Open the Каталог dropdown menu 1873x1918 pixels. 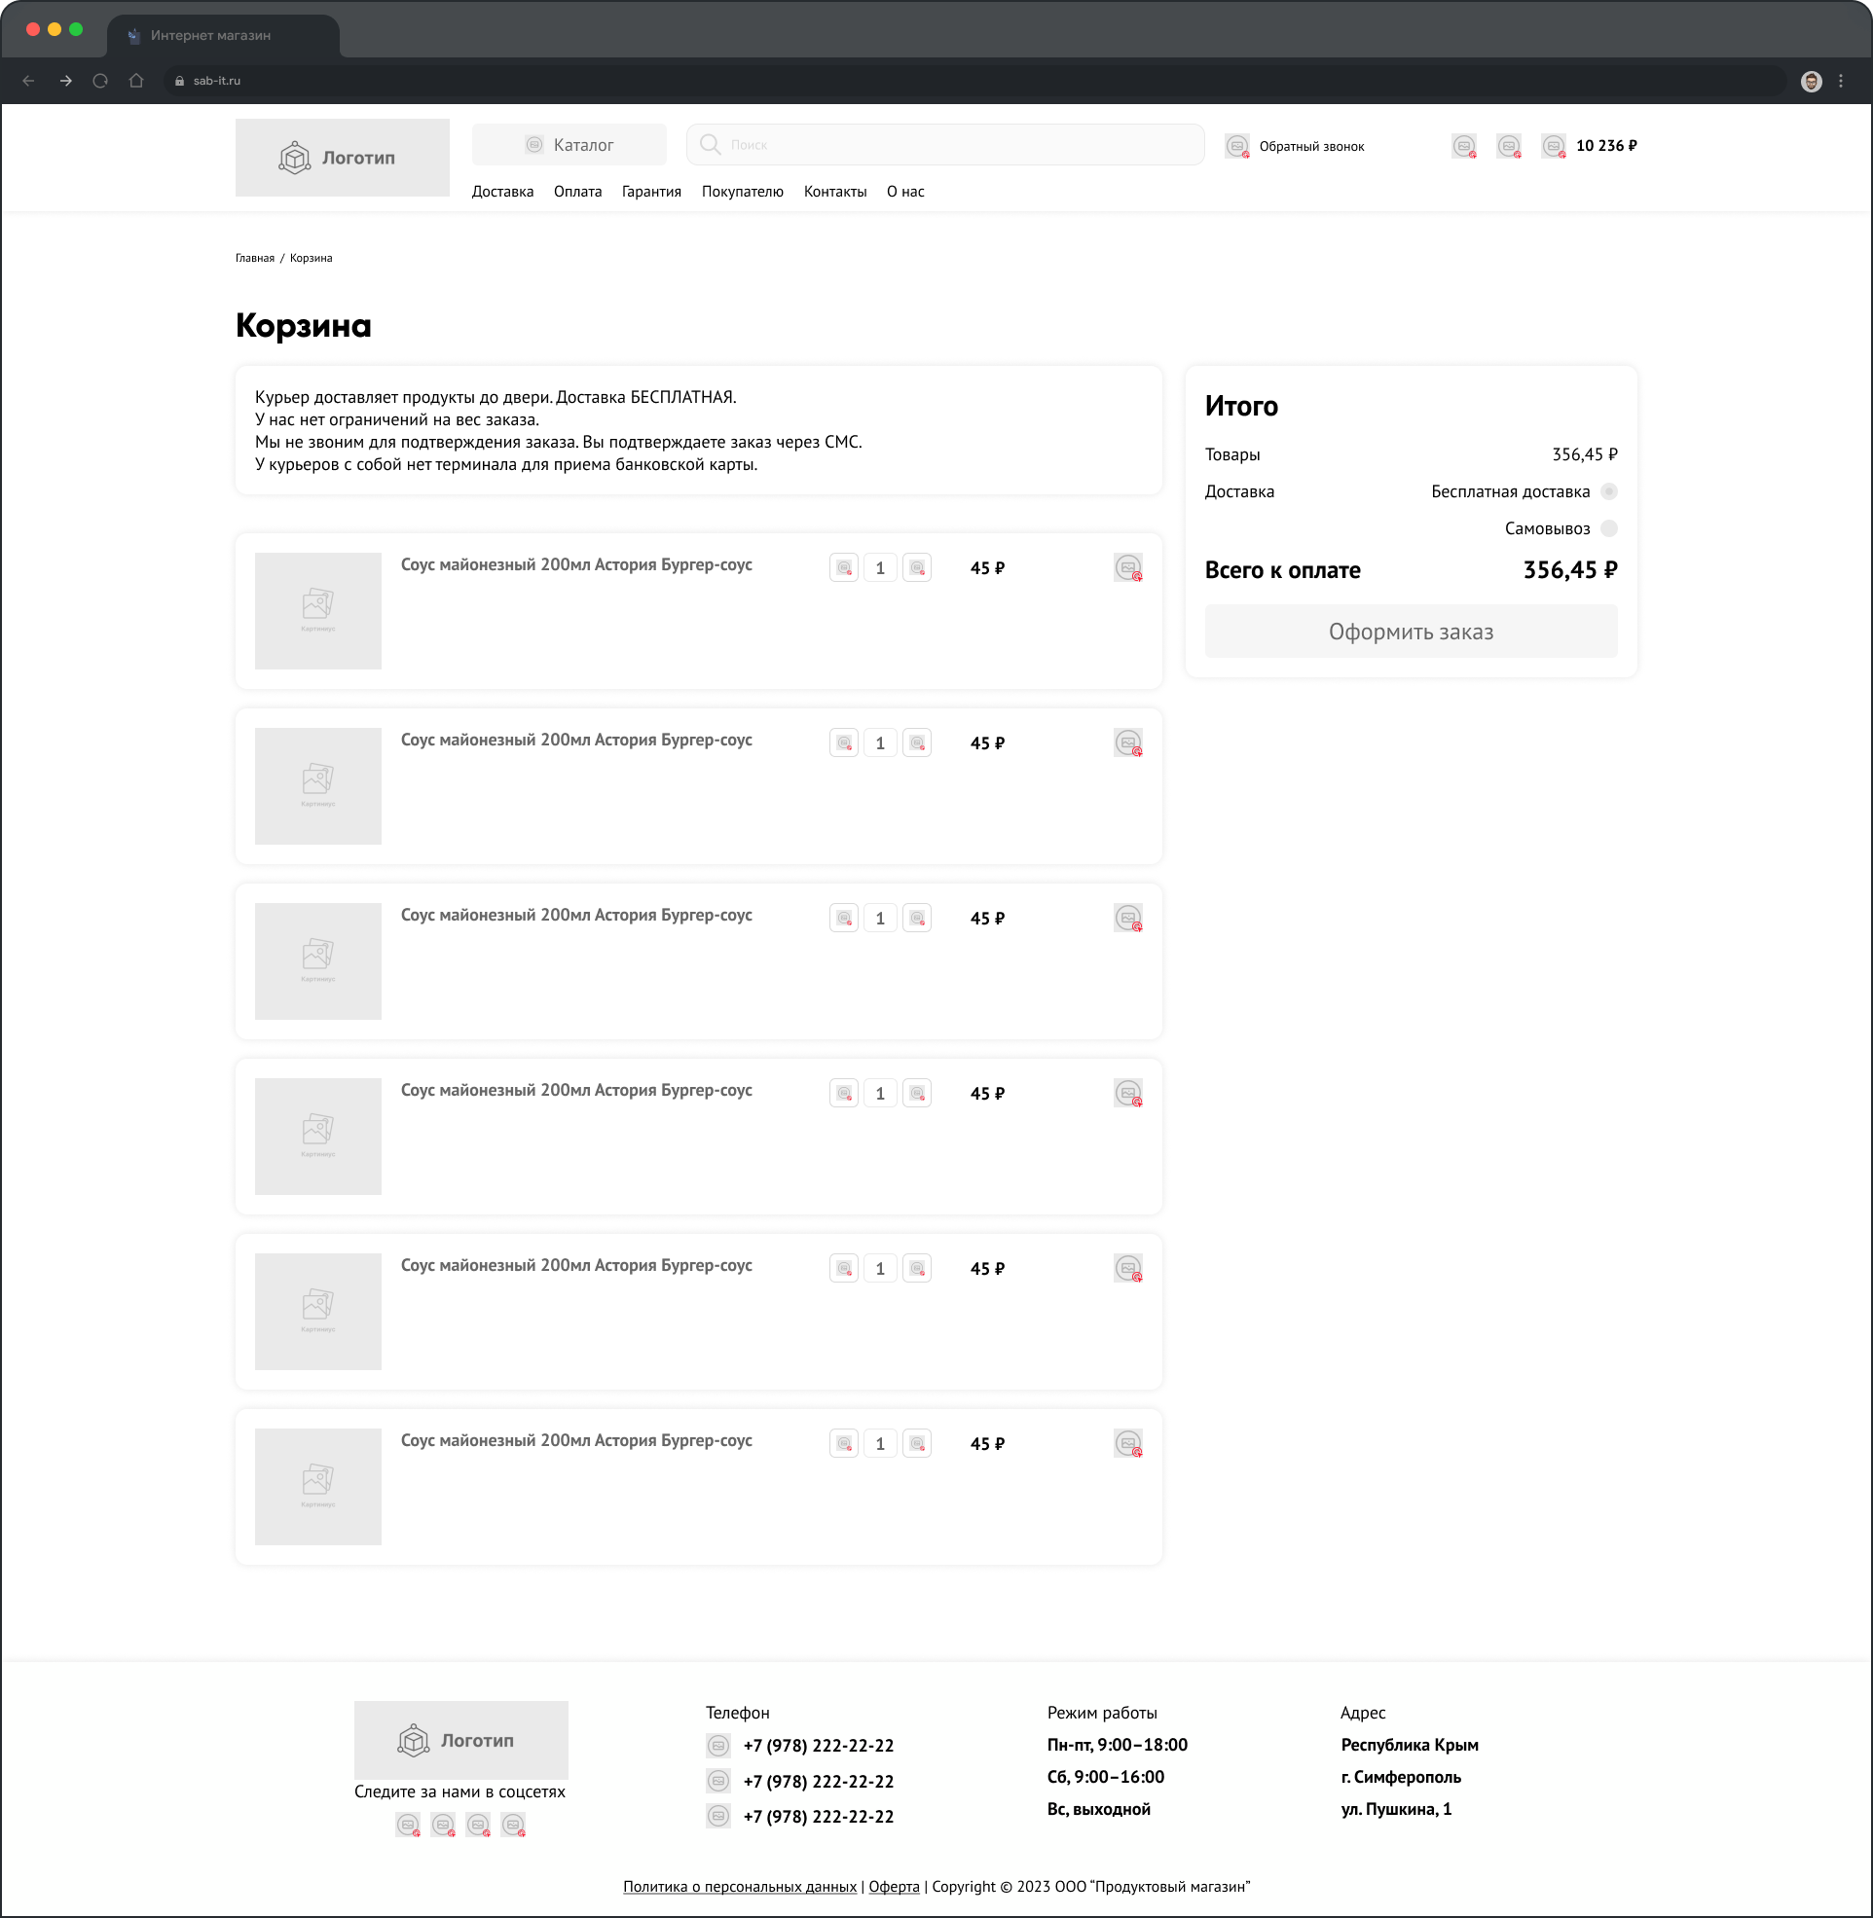(569, 146)
